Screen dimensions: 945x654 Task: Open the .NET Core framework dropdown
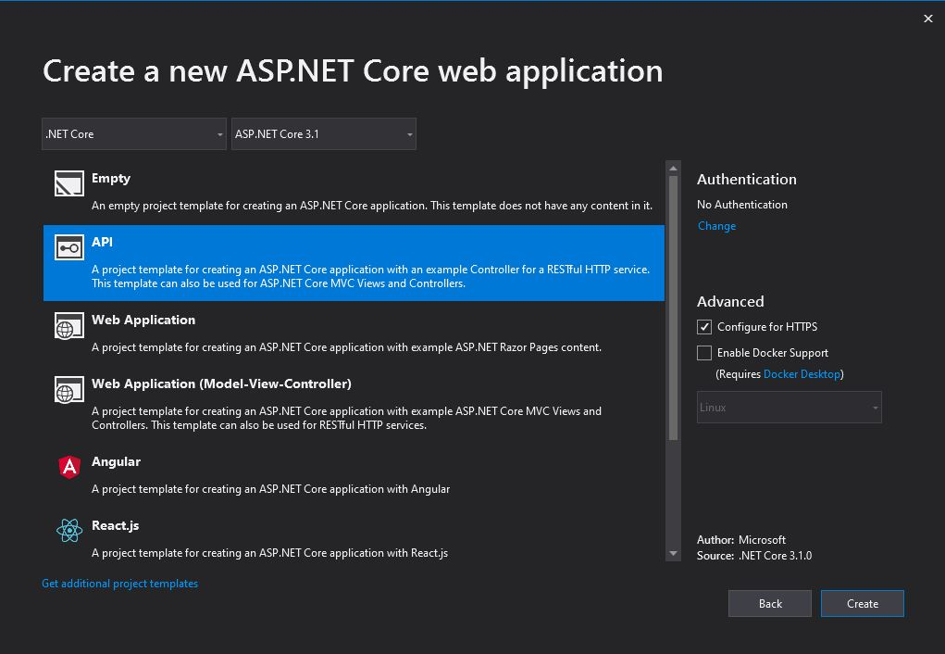point(134,134)
